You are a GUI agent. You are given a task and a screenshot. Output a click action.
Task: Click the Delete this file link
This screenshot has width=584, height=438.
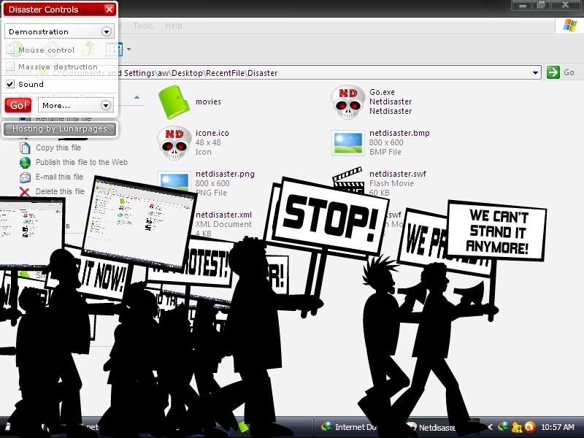click(61, 191)
